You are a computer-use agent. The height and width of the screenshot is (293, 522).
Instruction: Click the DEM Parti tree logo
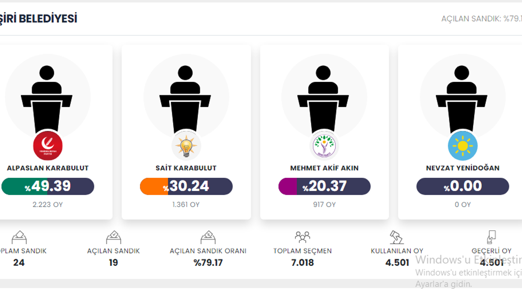pos(324,146)
